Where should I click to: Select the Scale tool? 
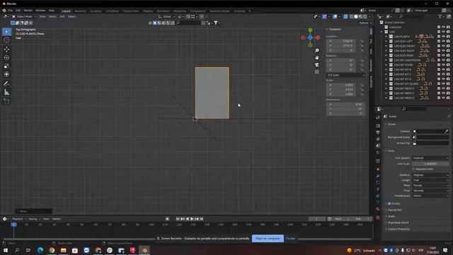click(6, 66)
